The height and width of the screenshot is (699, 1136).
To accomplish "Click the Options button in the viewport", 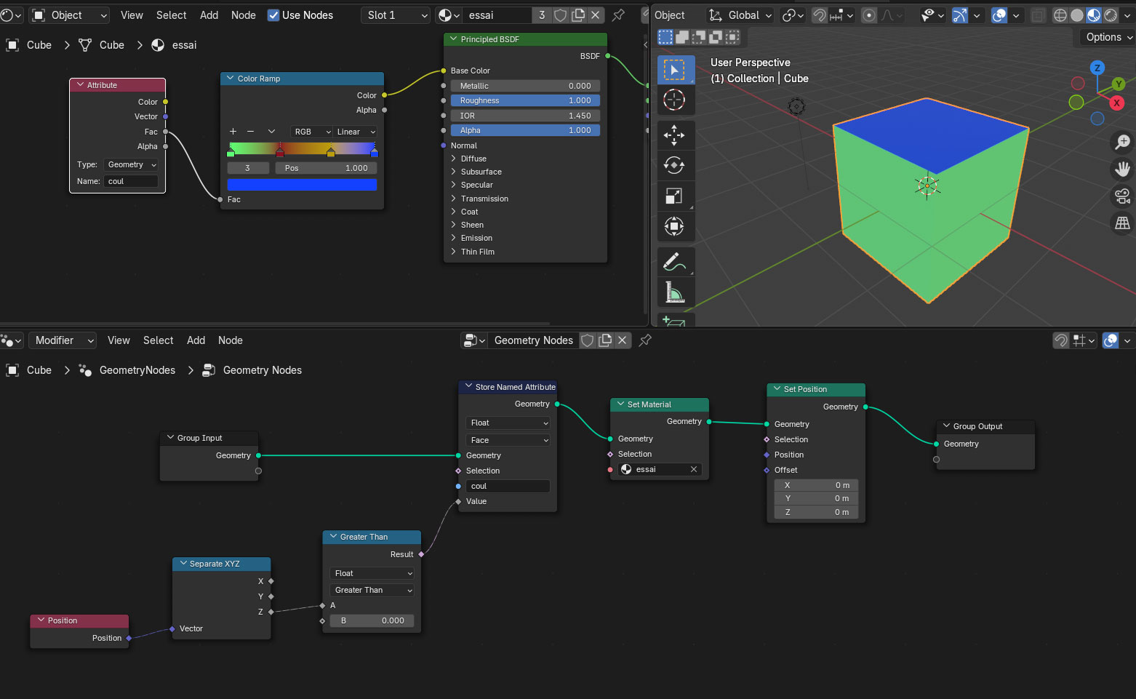I will tap(1108, 37).
